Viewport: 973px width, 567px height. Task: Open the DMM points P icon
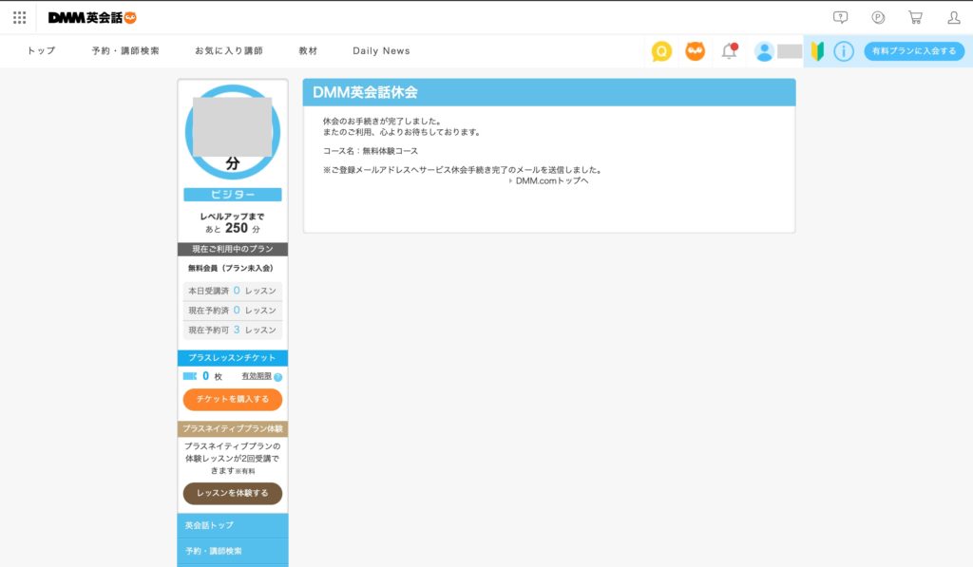click(x=878, y=17)
